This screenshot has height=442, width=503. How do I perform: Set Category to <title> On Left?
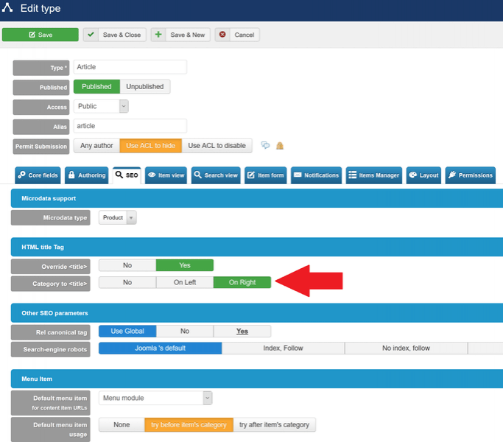pos(185,282)
